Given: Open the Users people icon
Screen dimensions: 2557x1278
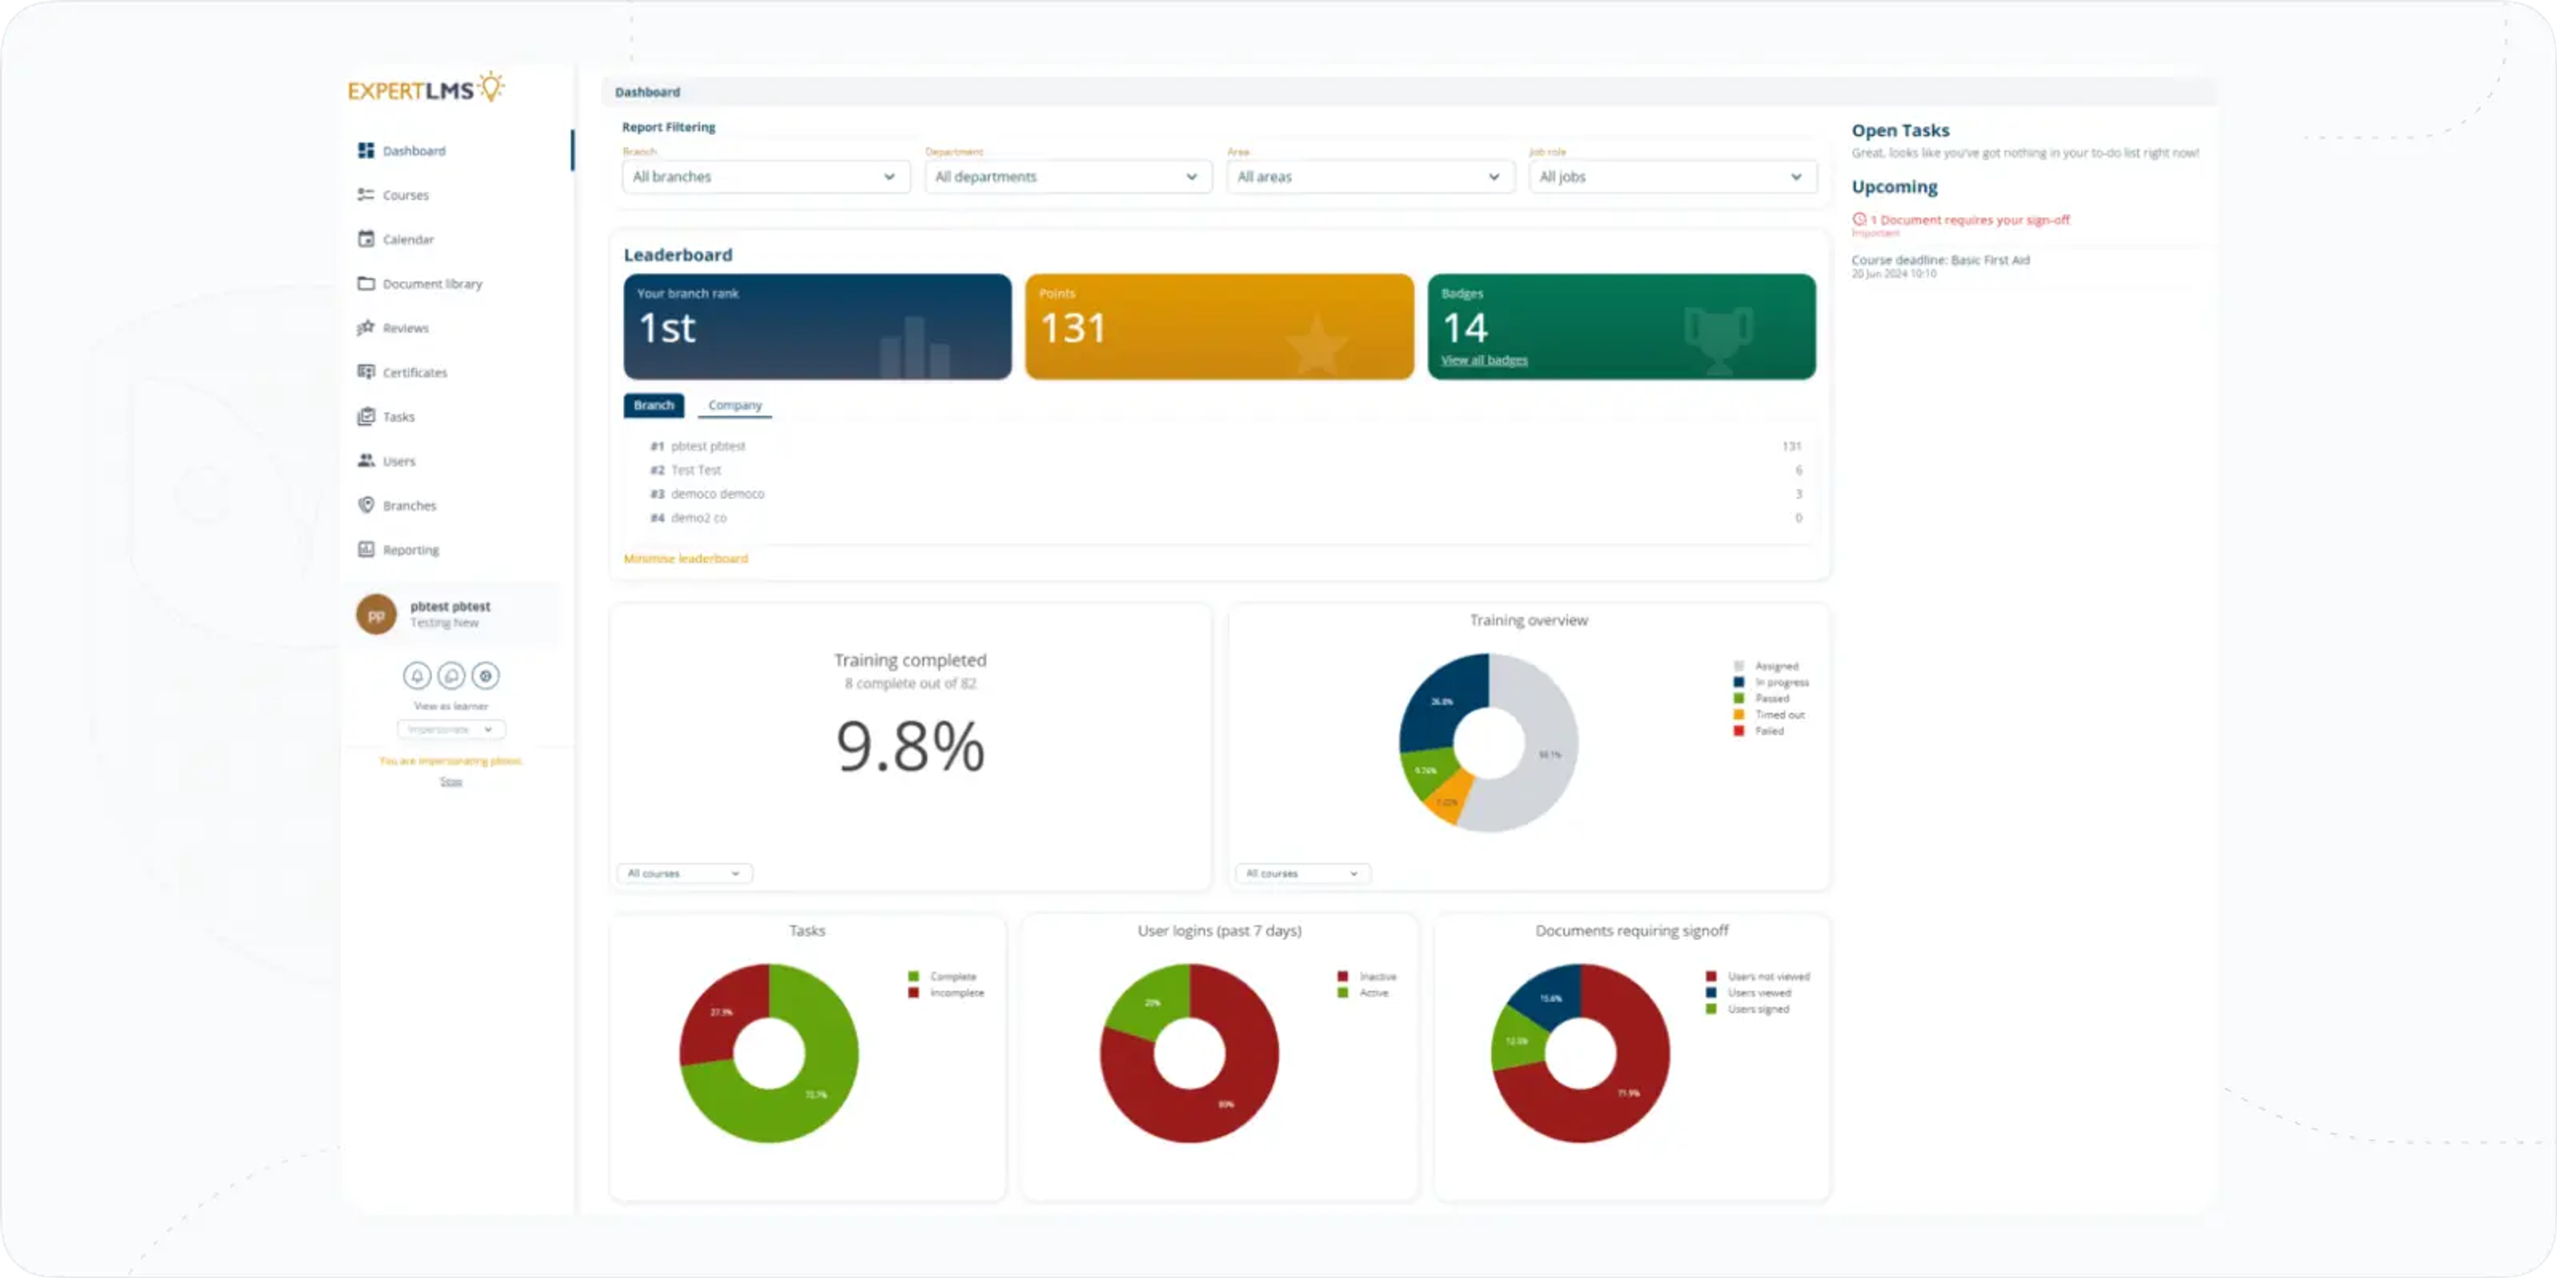Looking at the screenshot, I should (x=366, y=461).
